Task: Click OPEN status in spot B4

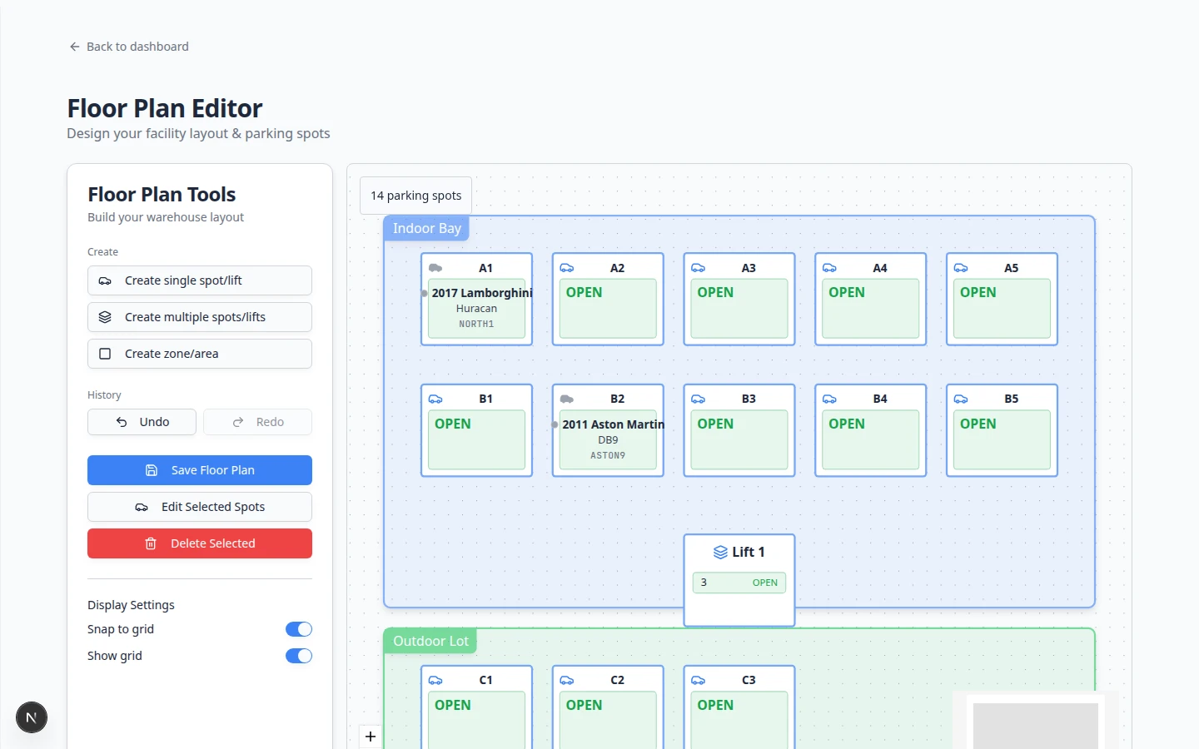Action: tap(847, 424)
